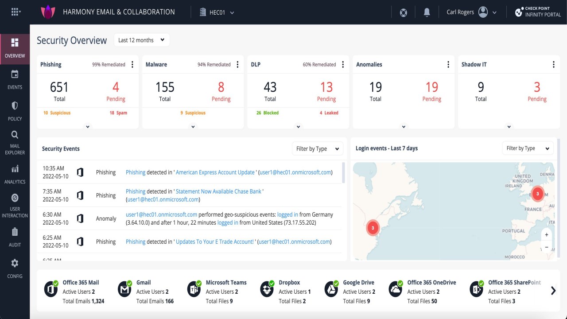Click the Office 365 Mail app icon

point(51,289)
